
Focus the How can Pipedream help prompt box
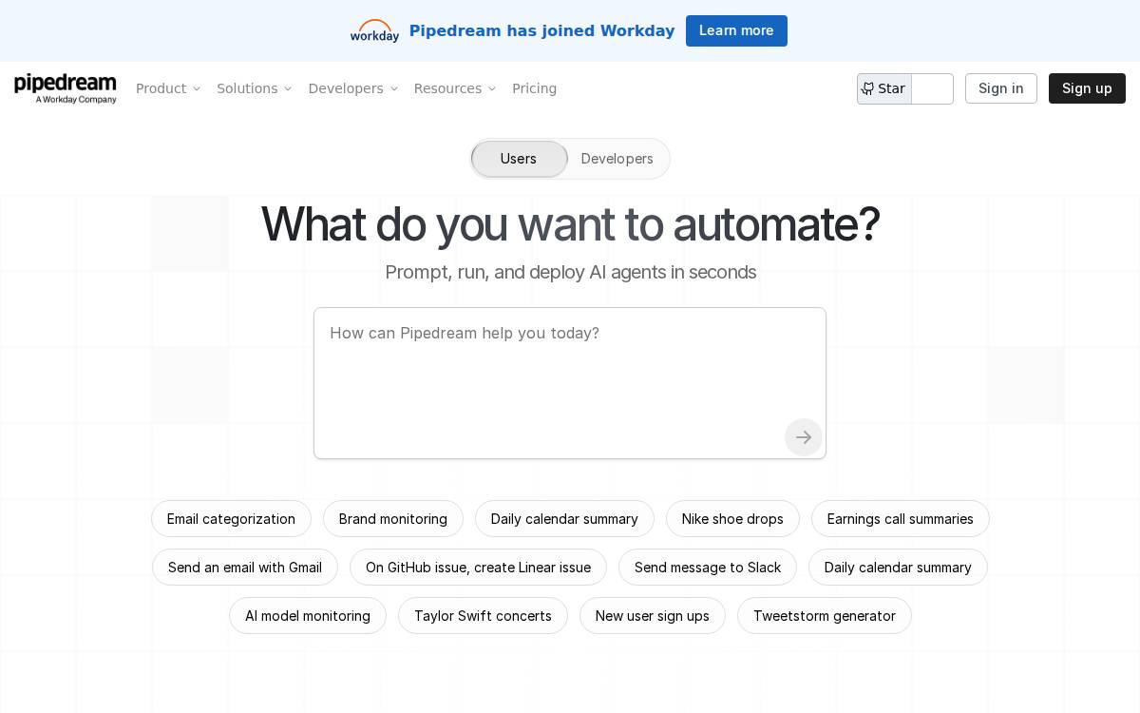(x=570, y=383)
